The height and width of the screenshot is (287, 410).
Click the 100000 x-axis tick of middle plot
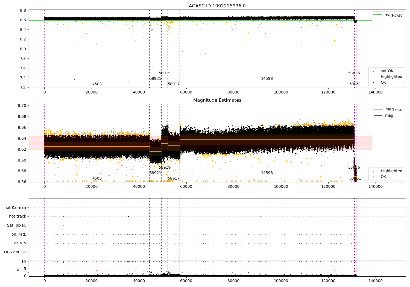[x=281, y=186]
